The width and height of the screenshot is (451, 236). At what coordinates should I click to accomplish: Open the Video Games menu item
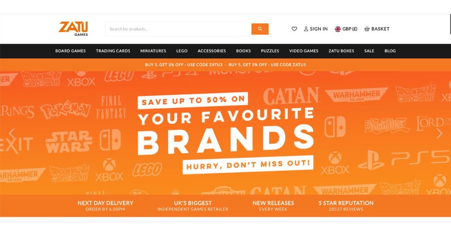coord(304,51)
